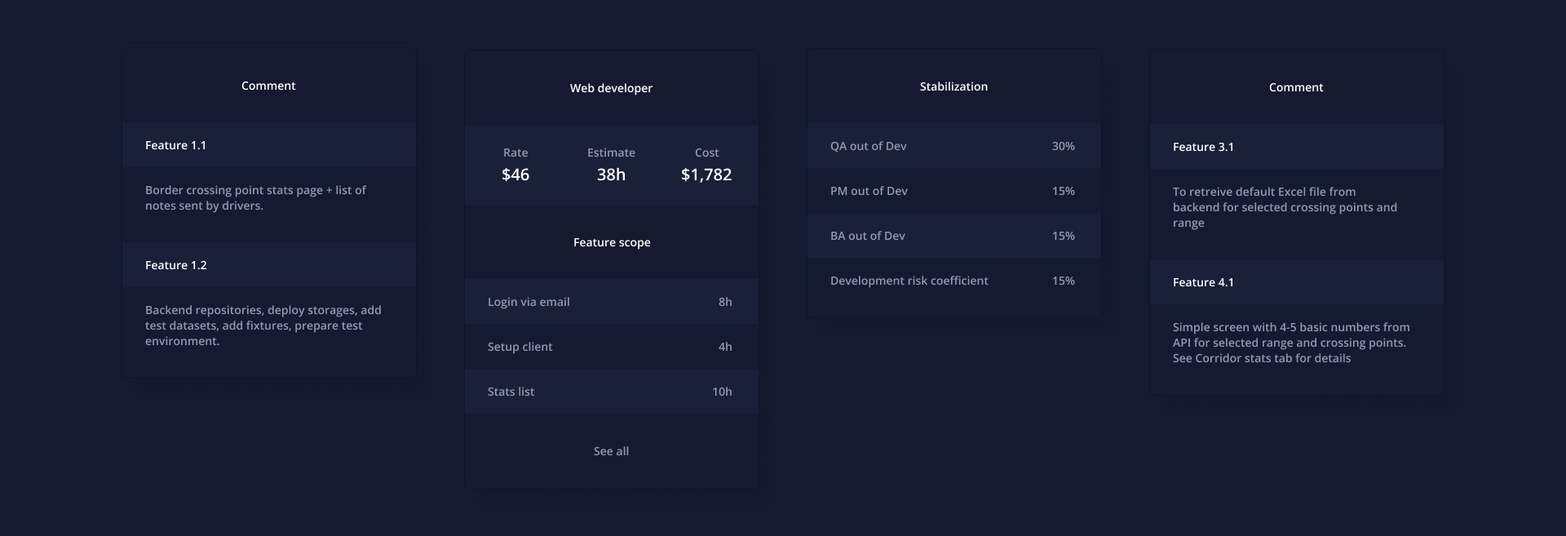The height and width of the screenshot is (536, 1566).
Task: Open the Feature 4.1 comment header
Action: [1296, 282]
